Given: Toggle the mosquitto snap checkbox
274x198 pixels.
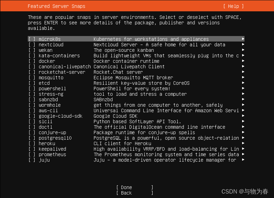Looking at the screenshot, I should 32,78.
